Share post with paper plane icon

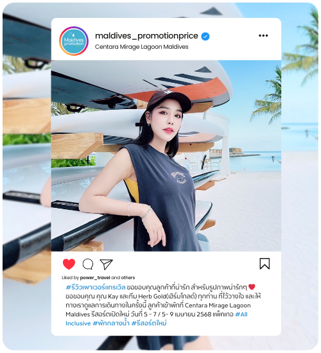coord(106,264)
